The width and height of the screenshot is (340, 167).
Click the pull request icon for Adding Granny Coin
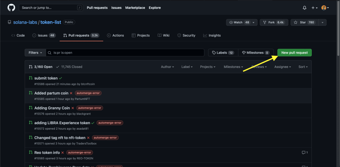point(31,108)
